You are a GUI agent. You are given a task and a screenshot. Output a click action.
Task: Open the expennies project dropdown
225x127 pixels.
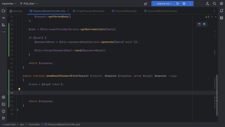(9, 4)
